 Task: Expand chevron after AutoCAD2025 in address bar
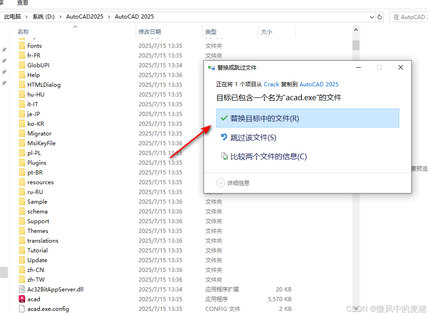pos(109,17)
